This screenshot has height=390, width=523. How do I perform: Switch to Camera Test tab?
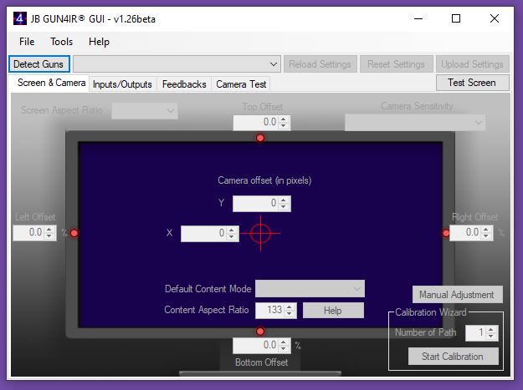[241, 84]
